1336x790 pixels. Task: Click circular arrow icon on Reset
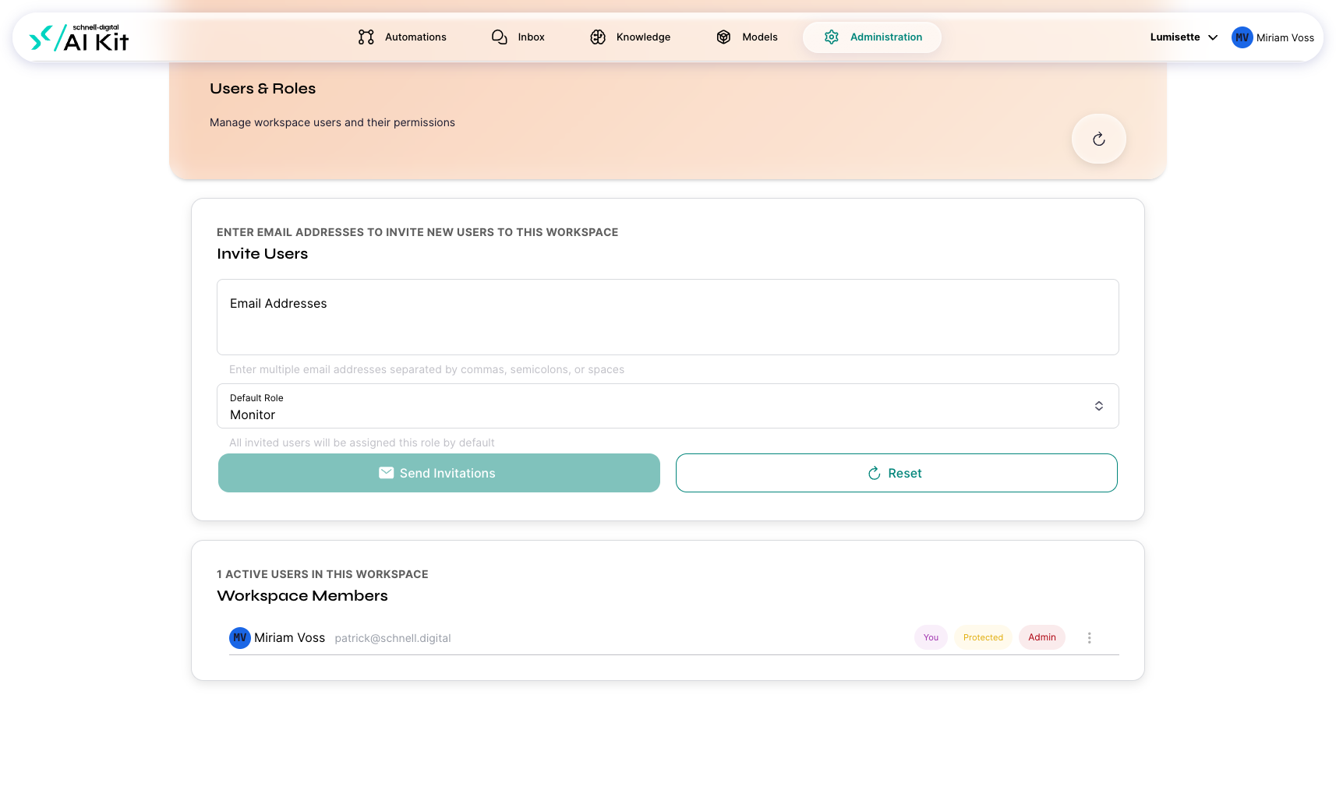pyautogui.click(x=875, y=474)
